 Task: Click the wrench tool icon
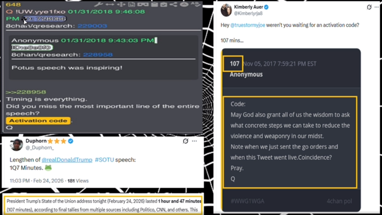98,5
